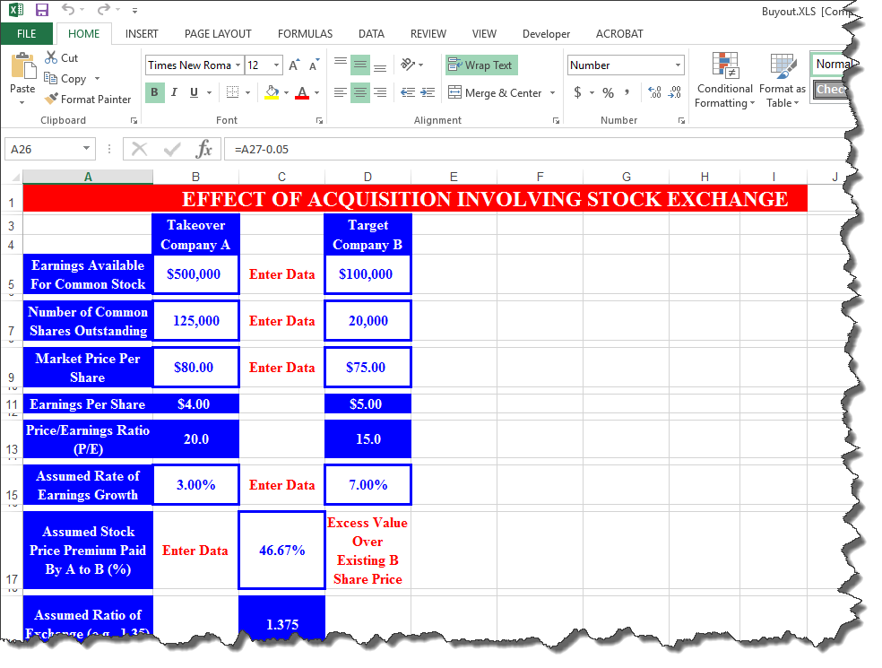The width and height of the screenshot is (882, 668).
Task: Toggle Bold formatting off
Action: (x=154, y=92)
